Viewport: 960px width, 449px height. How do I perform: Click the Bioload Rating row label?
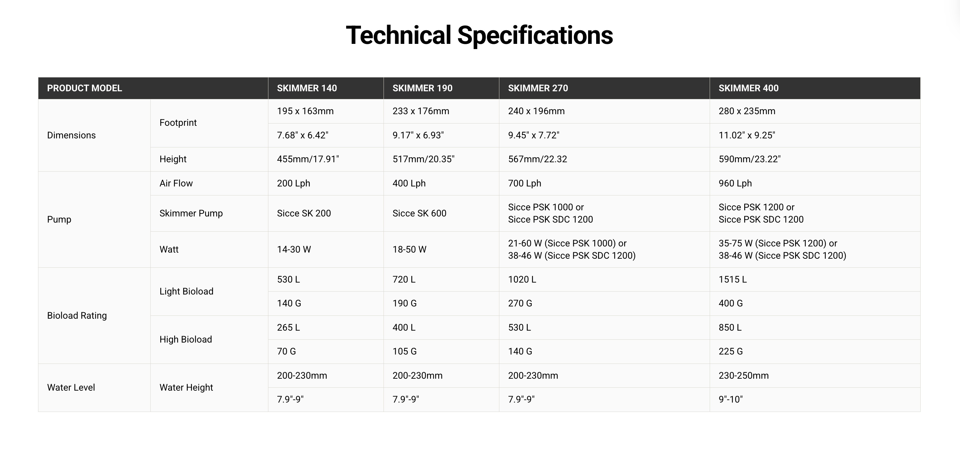tap(77, 315)
